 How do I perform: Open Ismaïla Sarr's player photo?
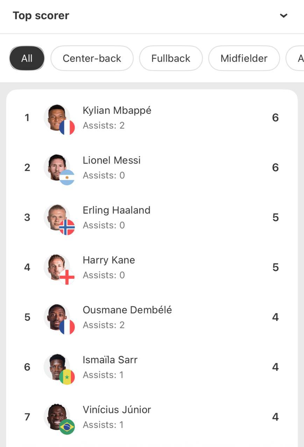click(57, 367)
